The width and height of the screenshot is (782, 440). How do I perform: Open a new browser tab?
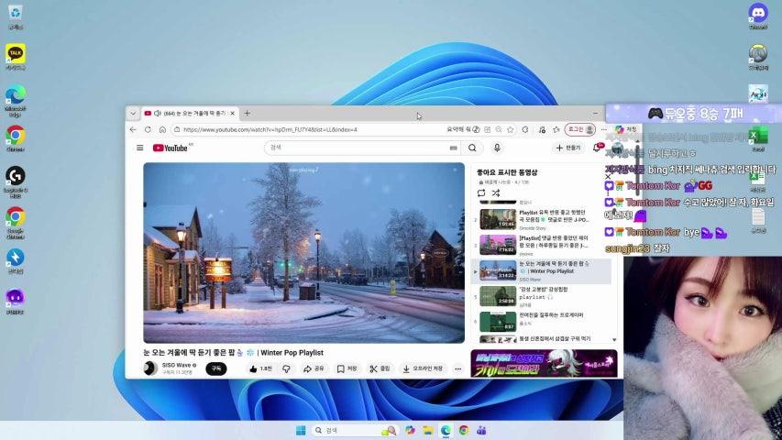click(247, 113)
